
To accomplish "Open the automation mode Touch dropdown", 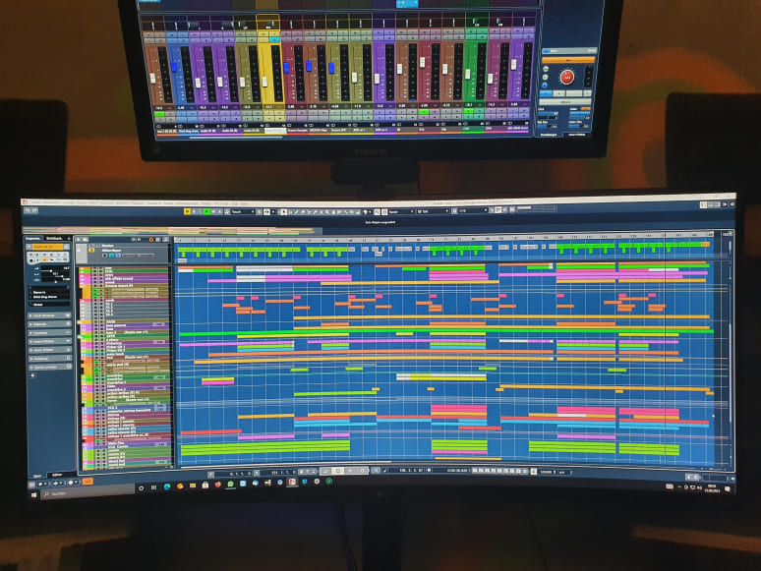I will (243, 212).
